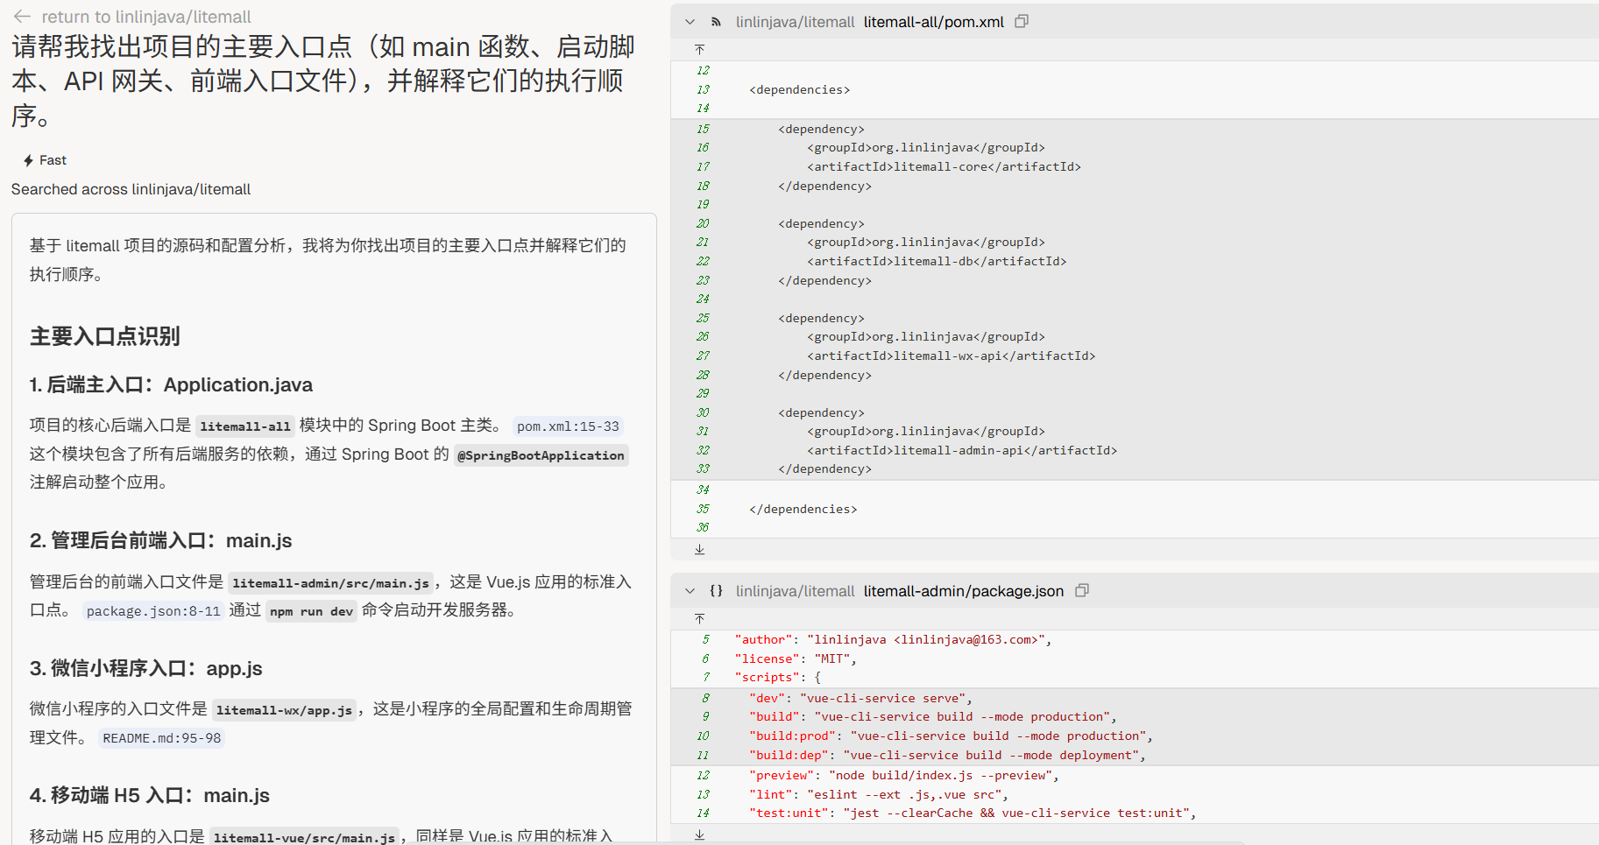The image size is (1599, 845).
Task: Show lines below line 14 in package.json
Action: [x=699, y=834]
